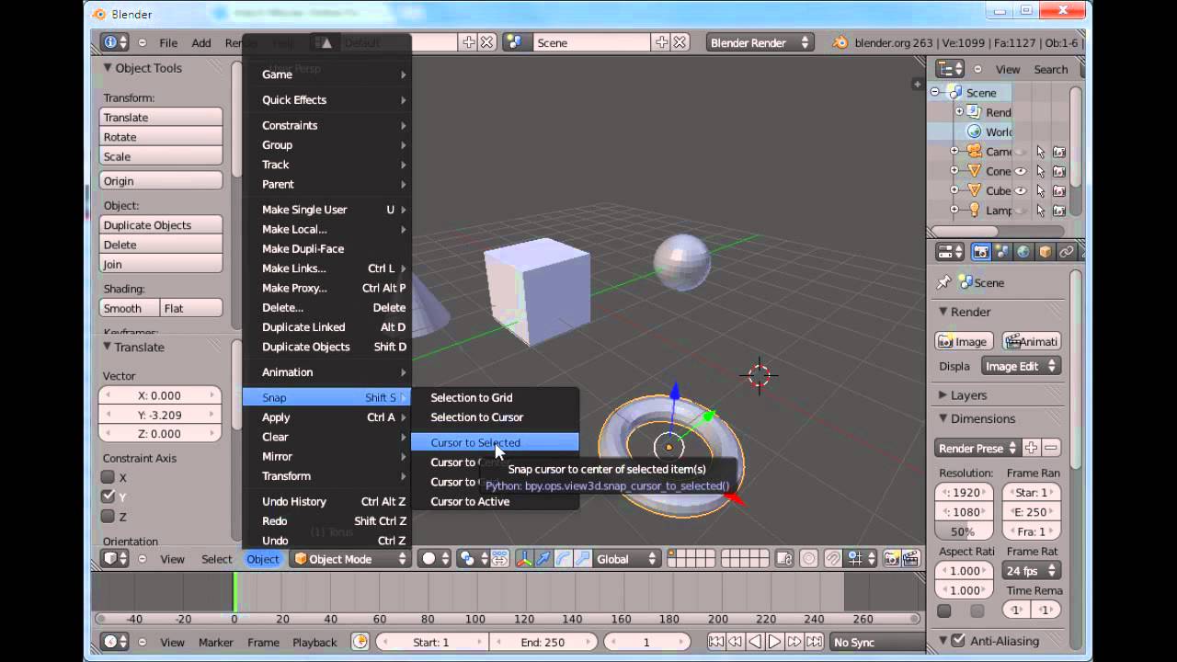The image size is (1177, 662).
Task: Select the rotate manipulator arc icon
Action: click(x=563, y=558)
